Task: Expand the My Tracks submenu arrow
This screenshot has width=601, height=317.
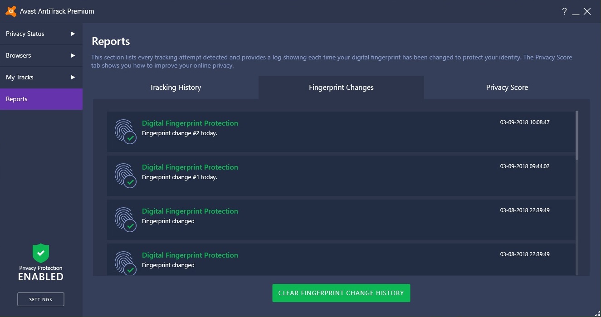Action: click(73, 77)
